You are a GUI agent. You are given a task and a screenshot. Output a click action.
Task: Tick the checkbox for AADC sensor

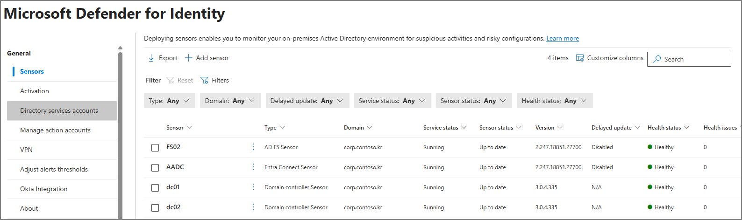155,168
